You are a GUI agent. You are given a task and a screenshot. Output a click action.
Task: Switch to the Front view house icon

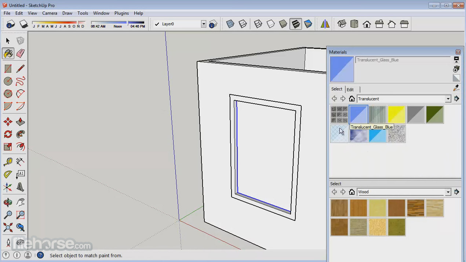[367, 24]
